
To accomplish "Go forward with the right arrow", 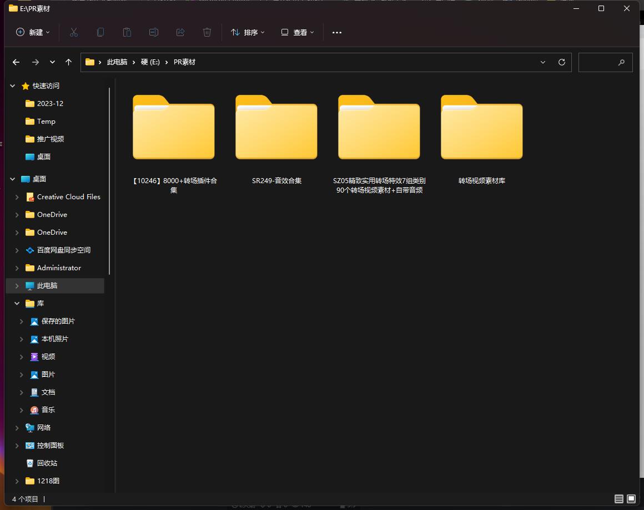I will click(x=36, y=62).
